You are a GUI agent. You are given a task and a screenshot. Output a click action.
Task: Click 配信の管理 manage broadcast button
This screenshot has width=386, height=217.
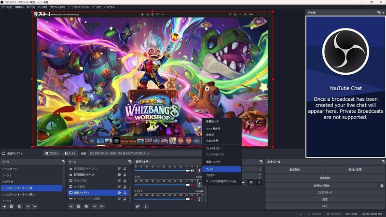[x=355, y=170]
